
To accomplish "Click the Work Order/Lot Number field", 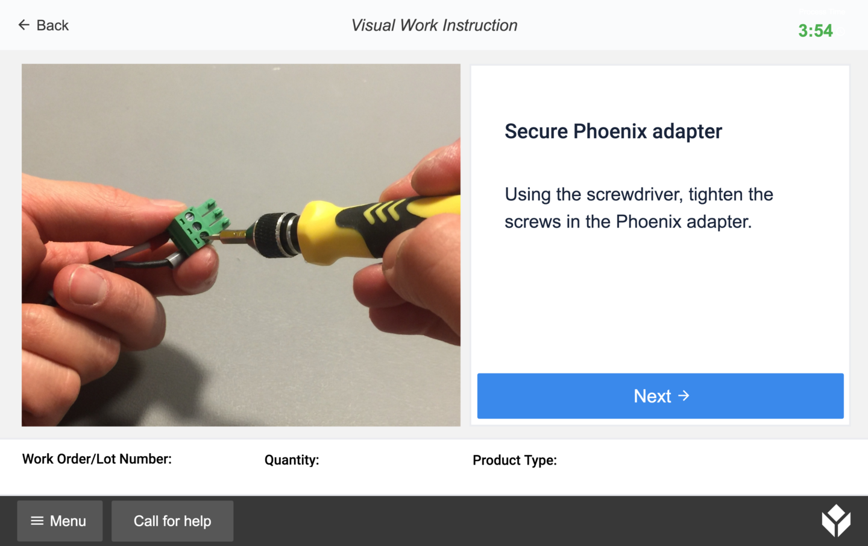I will 97,459.
